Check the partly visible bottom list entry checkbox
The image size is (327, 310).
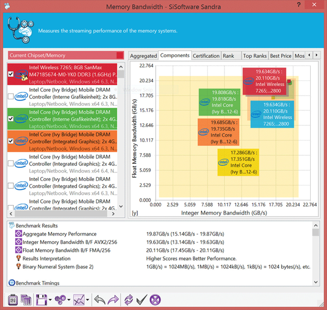point(11,208)
